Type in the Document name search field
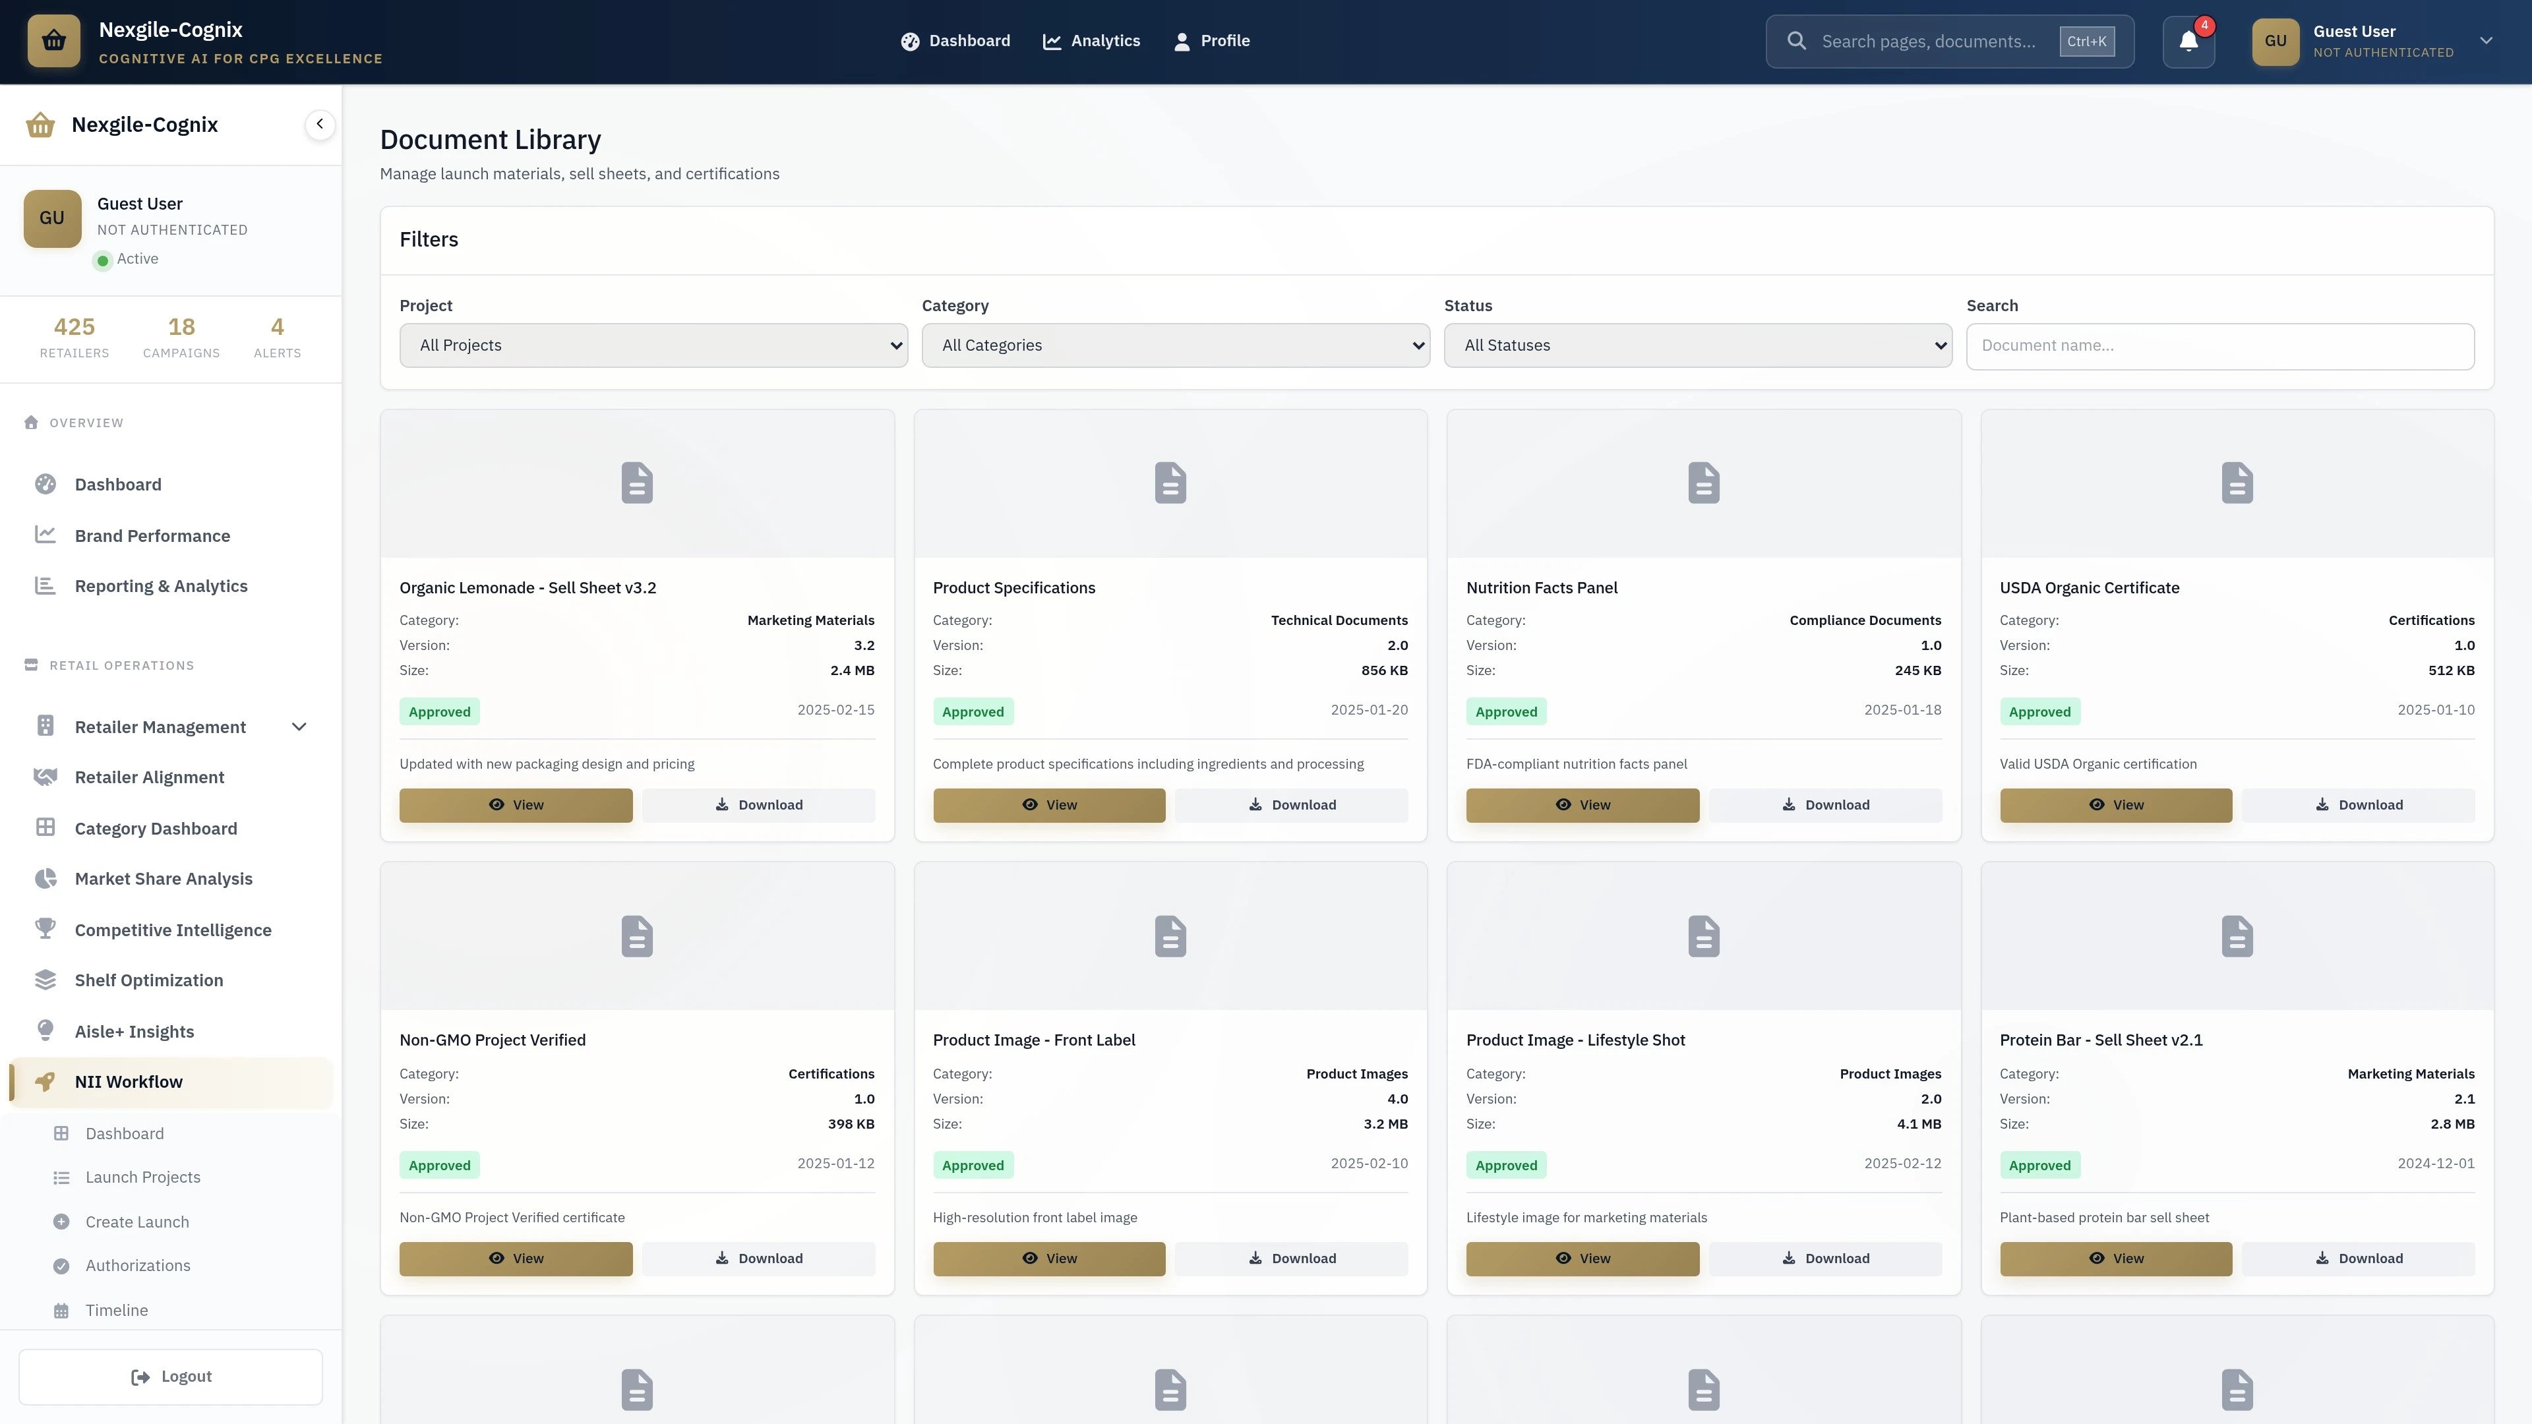2532x1424 pixels. [x=2219, y=345]
